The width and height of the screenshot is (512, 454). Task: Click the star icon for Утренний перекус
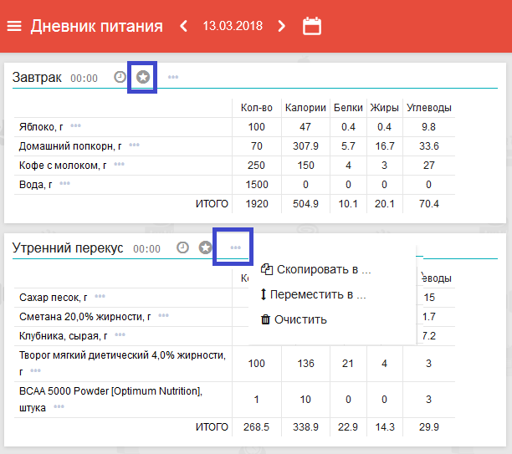click(206, 247)
